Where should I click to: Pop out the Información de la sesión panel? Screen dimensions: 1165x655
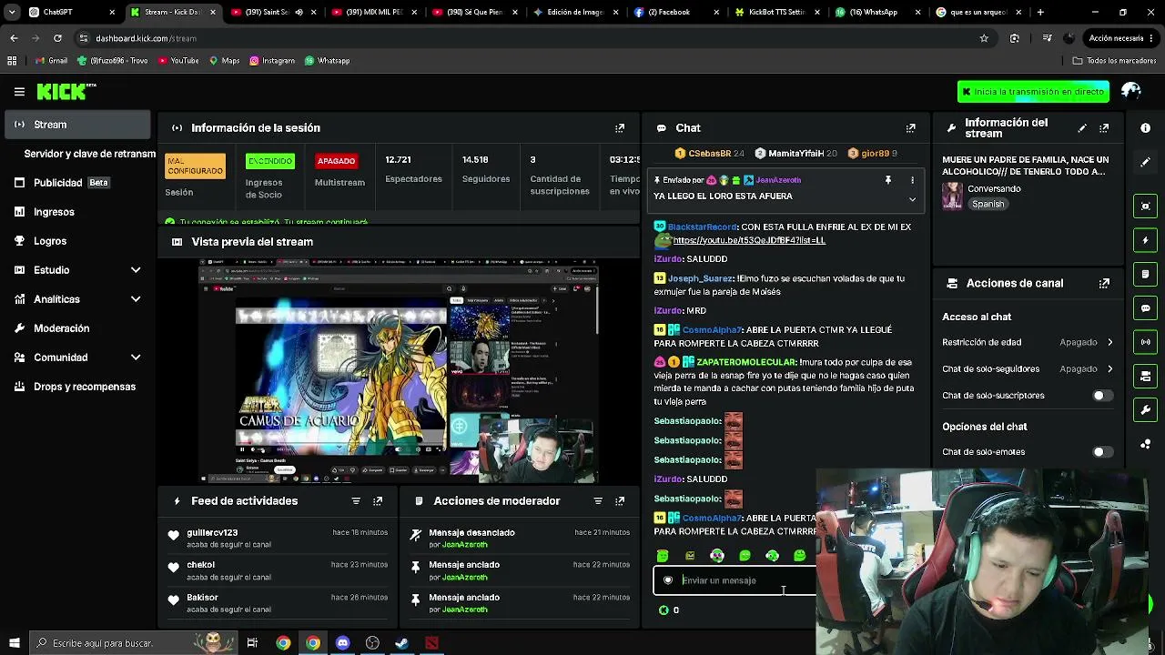pyautogui.click(x=620, y=128)
